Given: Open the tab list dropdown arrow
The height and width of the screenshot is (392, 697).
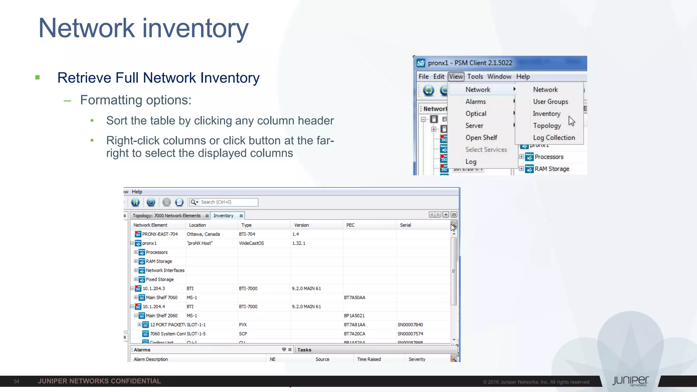Looking at the screenshot, I should (446, 215).
